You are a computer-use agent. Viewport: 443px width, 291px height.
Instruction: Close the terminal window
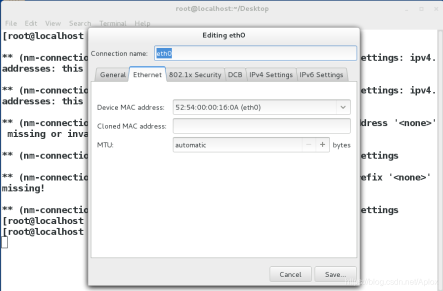pyautogui.click(x=436, y=9)
